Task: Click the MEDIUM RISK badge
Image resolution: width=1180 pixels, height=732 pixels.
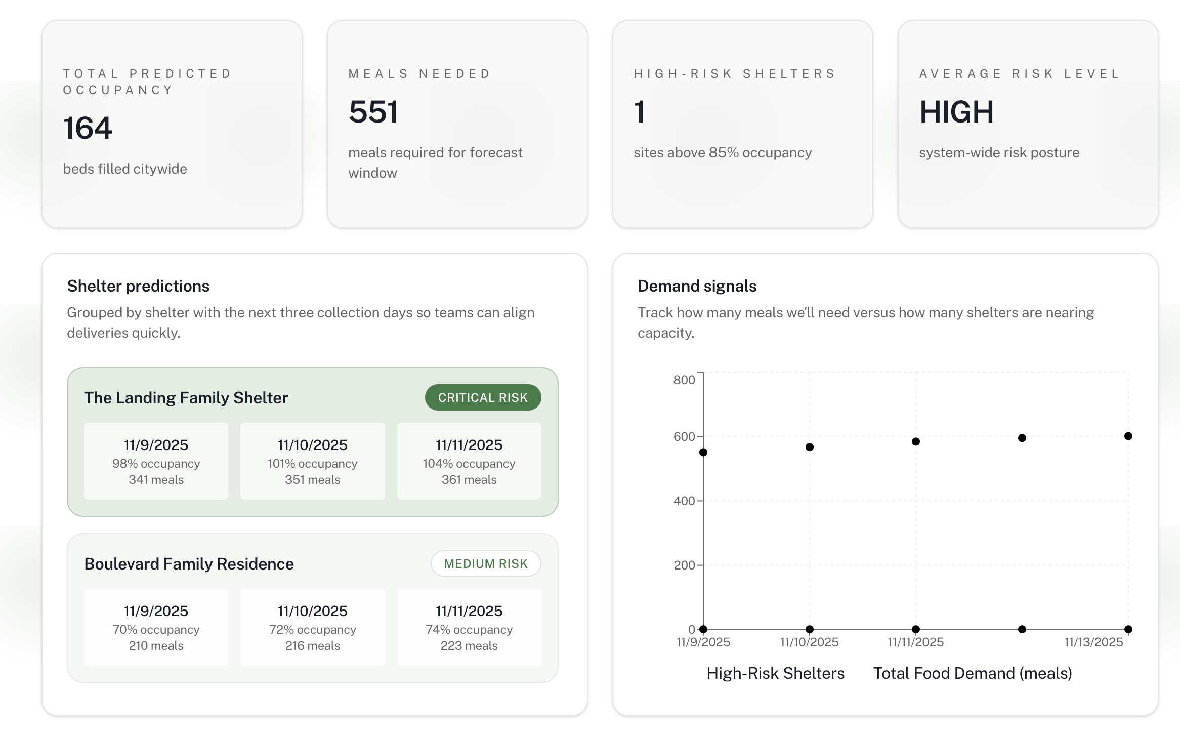Action: point(486,564)
